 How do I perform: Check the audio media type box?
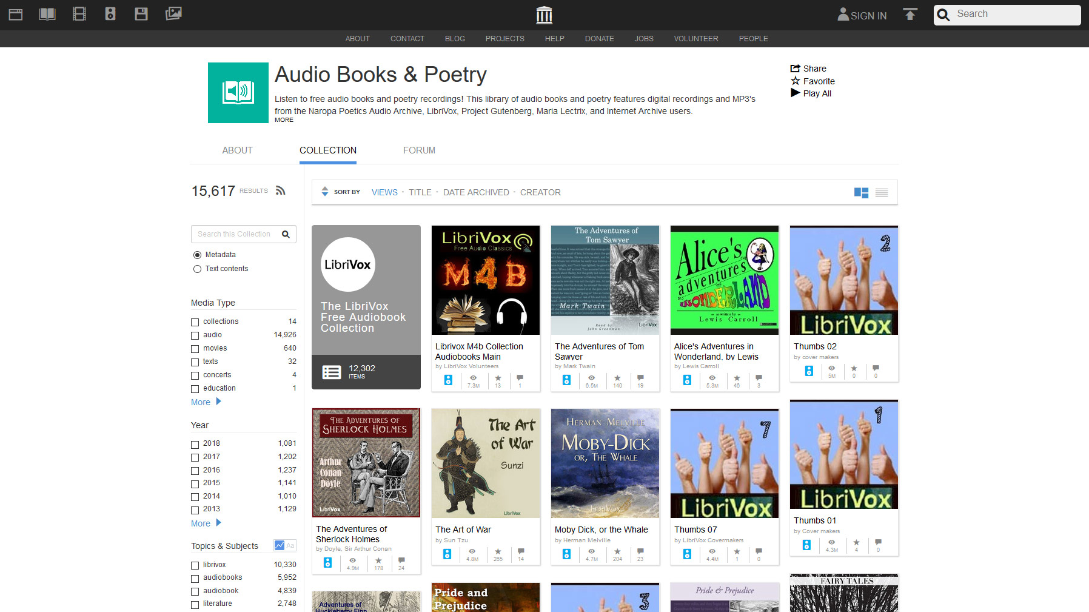(195, 335)
